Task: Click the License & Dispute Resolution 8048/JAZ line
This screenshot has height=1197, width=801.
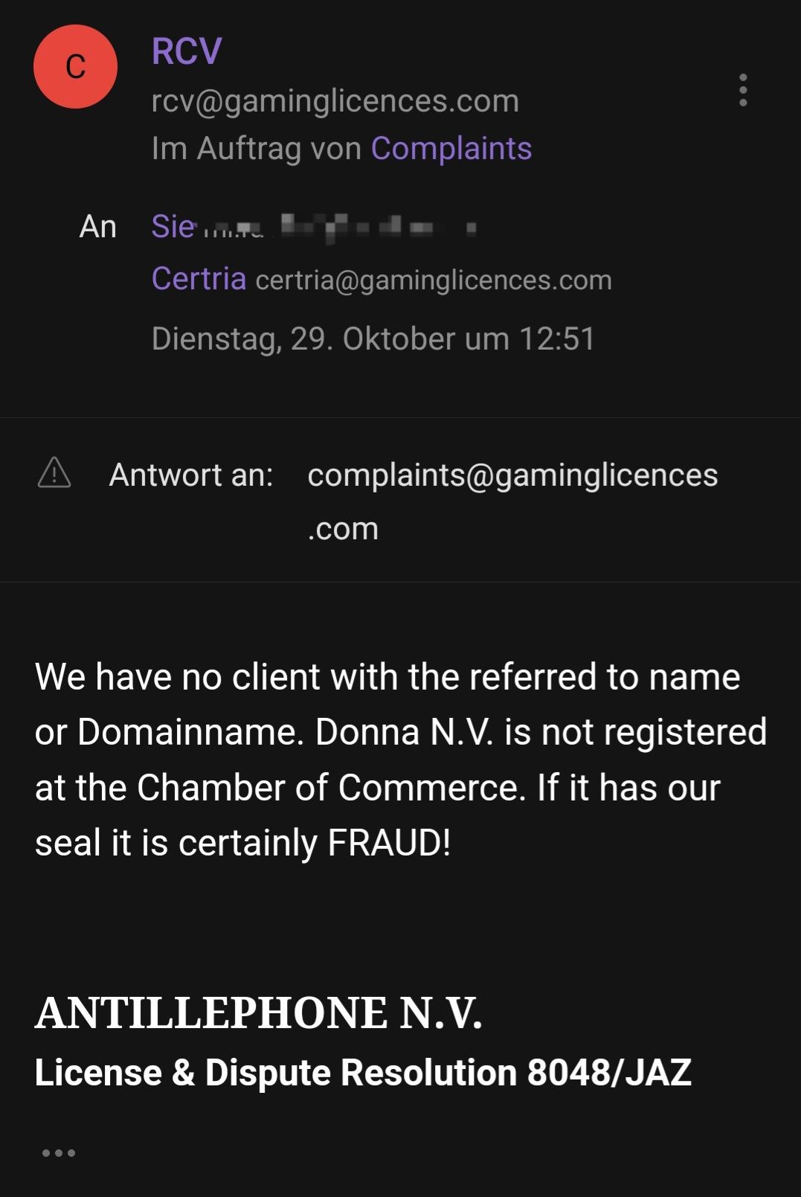Action: point(363,1072)
